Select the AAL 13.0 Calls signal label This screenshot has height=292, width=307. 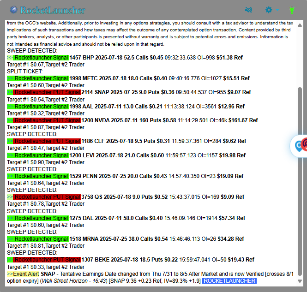pos(41,107)
